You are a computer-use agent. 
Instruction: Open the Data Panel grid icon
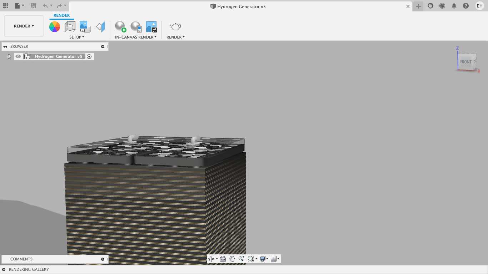click(6, 6)
